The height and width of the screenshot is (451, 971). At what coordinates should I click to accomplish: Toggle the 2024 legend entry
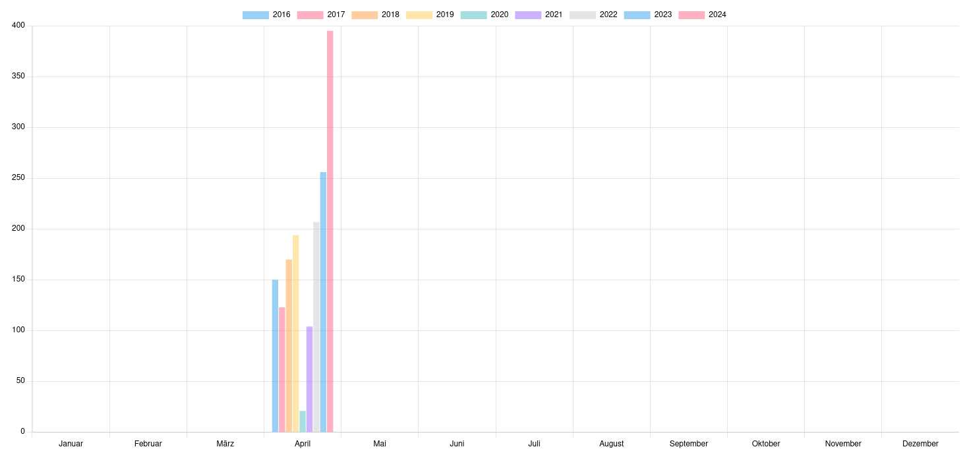click(702, 15)
